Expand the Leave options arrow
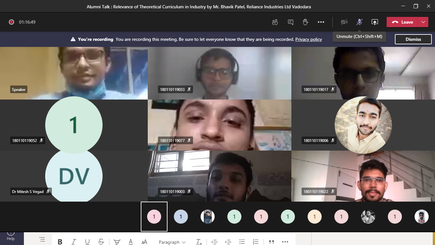435x245 pixels. pyautogui.click(x=423, y=22)
